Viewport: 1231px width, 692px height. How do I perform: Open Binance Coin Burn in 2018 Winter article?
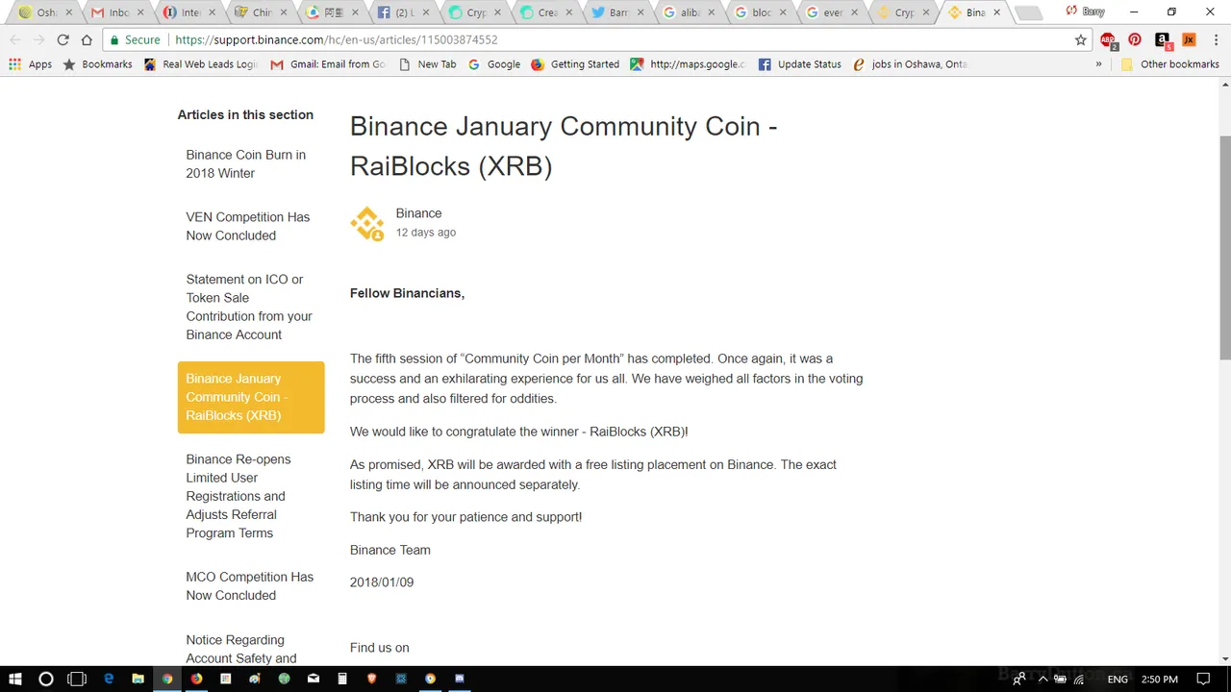coord(245,164)
